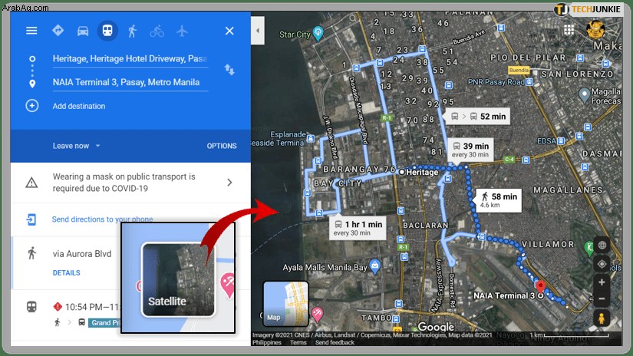
Task: Click the transit route bus icon
Action: [x=31, y=307]
